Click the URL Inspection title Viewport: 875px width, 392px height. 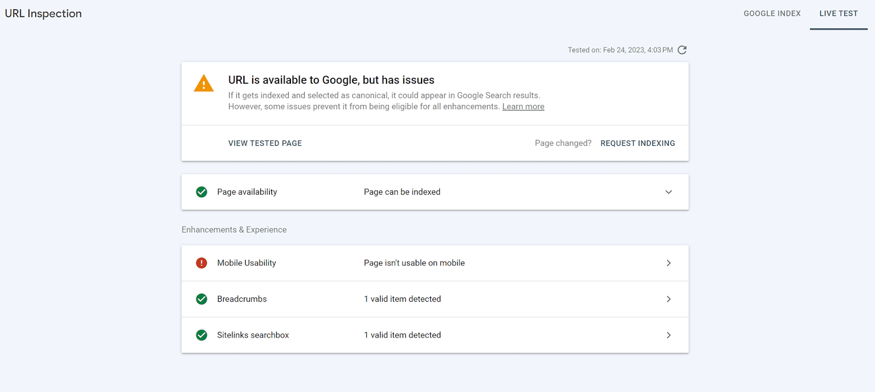pyautogui.click(x=43, y=14)
